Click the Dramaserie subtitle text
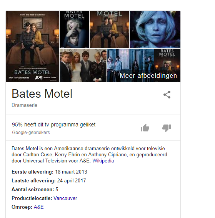 tap(25, 105)
